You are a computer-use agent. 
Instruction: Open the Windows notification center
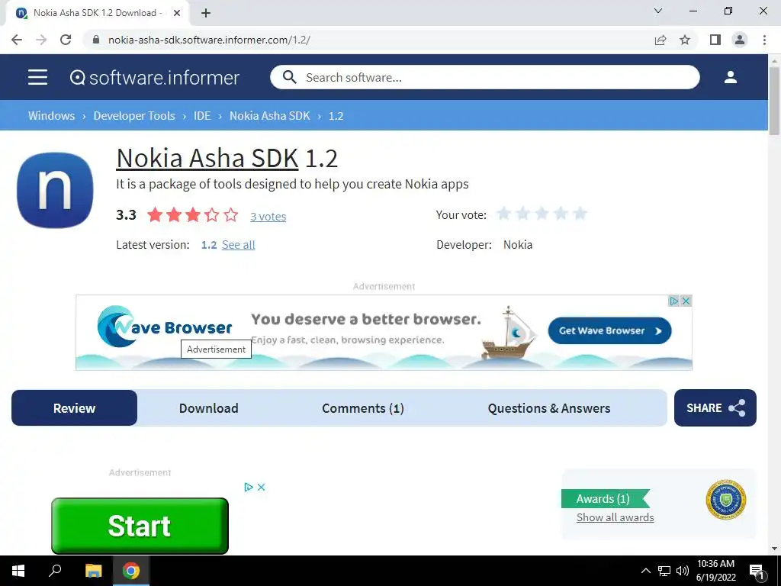(x=757, y=571)
